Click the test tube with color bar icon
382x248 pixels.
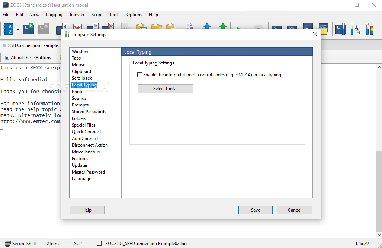click(370, 29)
